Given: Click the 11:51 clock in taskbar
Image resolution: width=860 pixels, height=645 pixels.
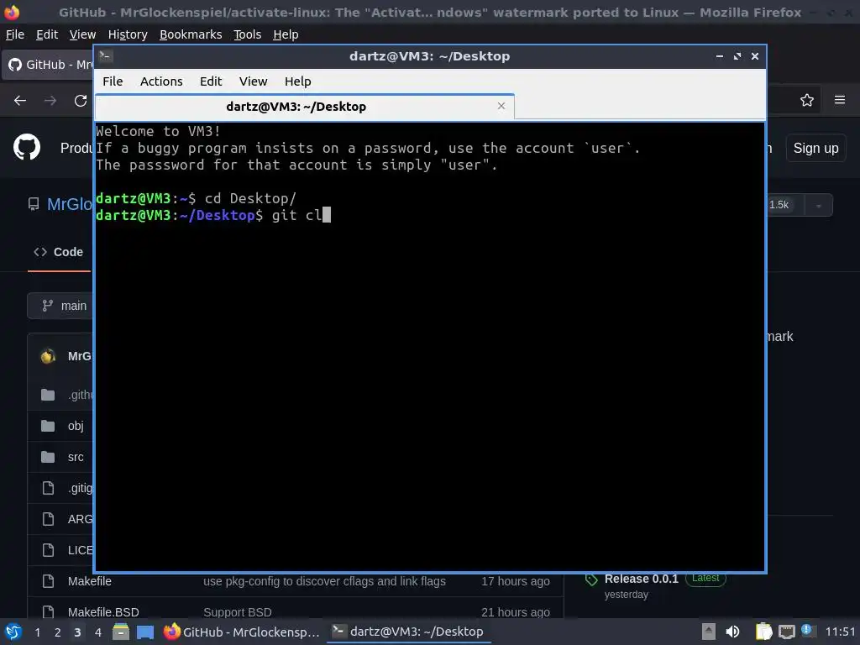Looking at the screenshot, I should point(840,632).
